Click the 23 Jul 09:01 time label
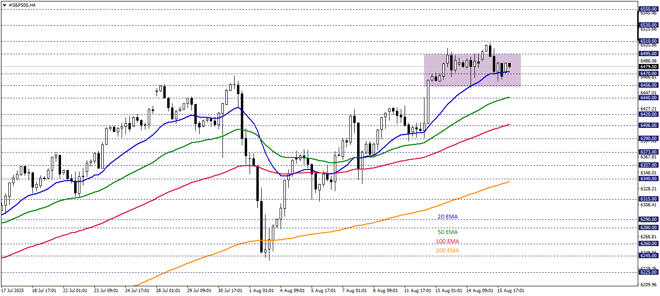 point(105,291)
